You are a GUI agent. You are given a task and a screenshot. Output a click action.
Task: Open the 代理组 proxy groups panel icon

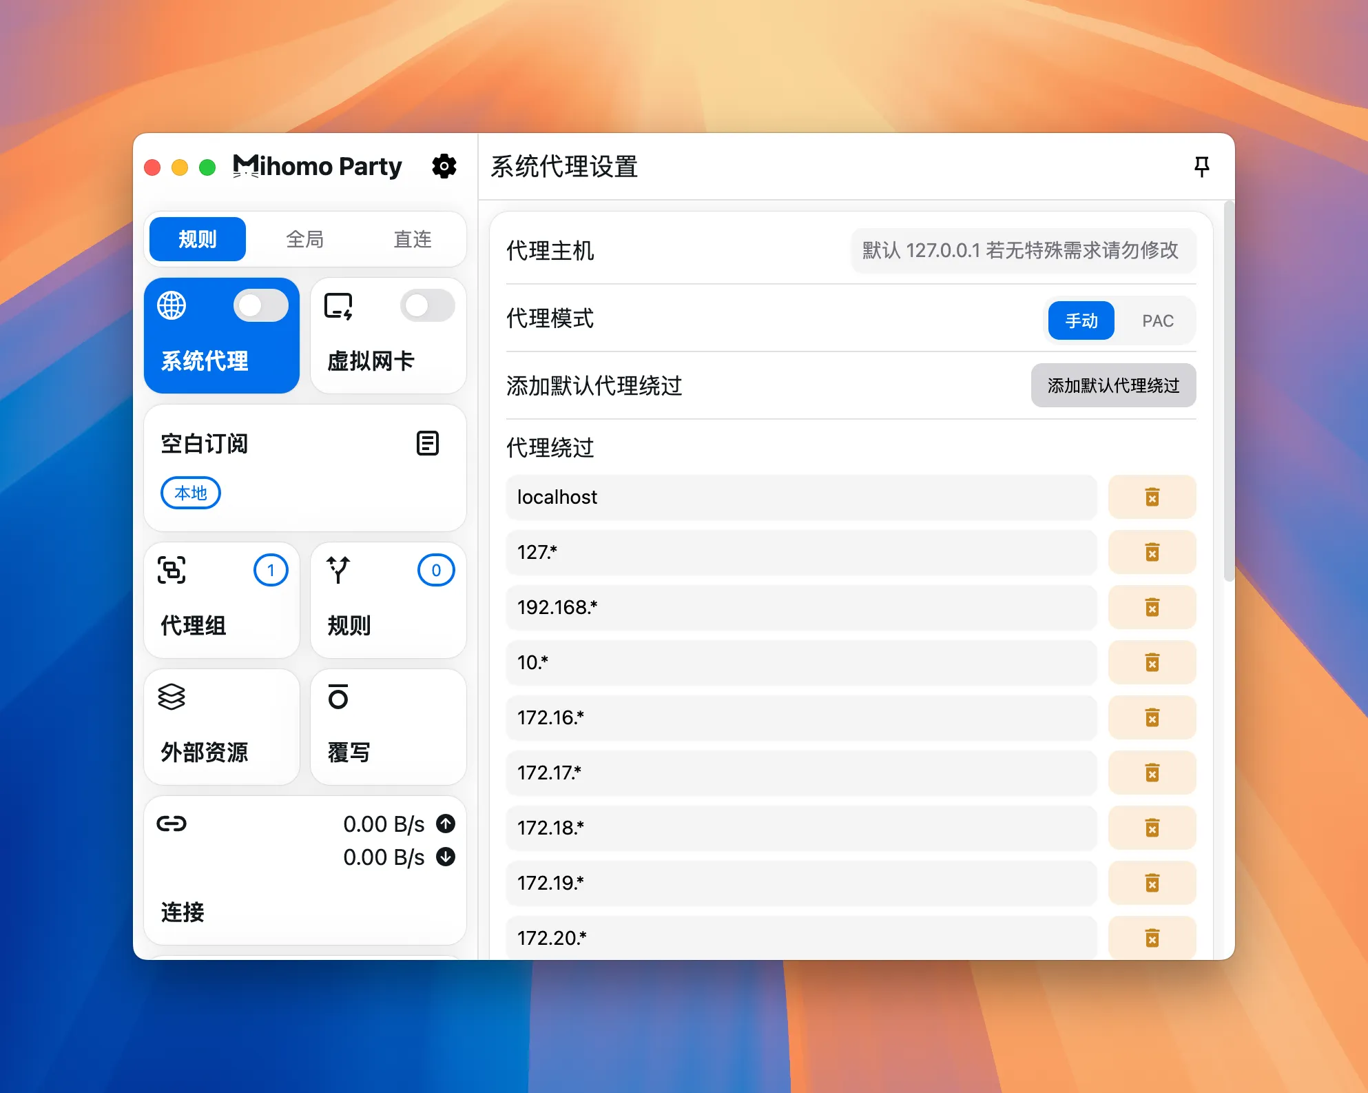tap(173, 571)
